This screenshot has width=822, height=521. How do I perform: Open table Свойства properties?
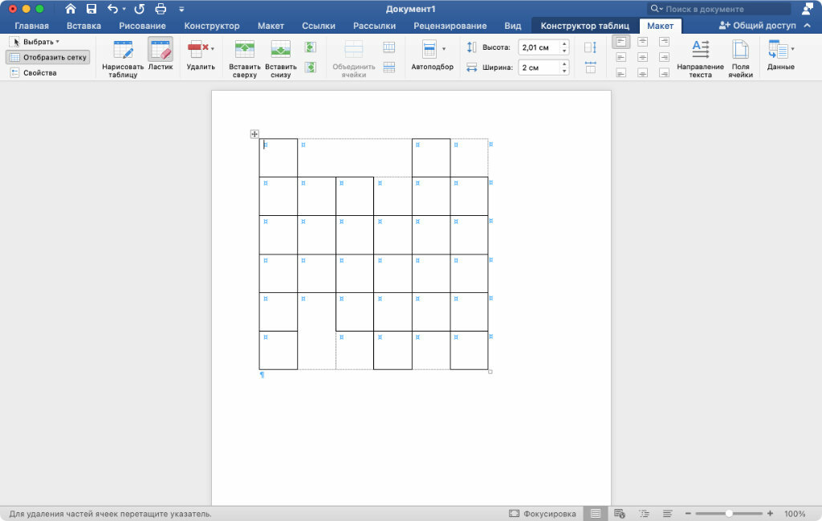click(34, 73)
